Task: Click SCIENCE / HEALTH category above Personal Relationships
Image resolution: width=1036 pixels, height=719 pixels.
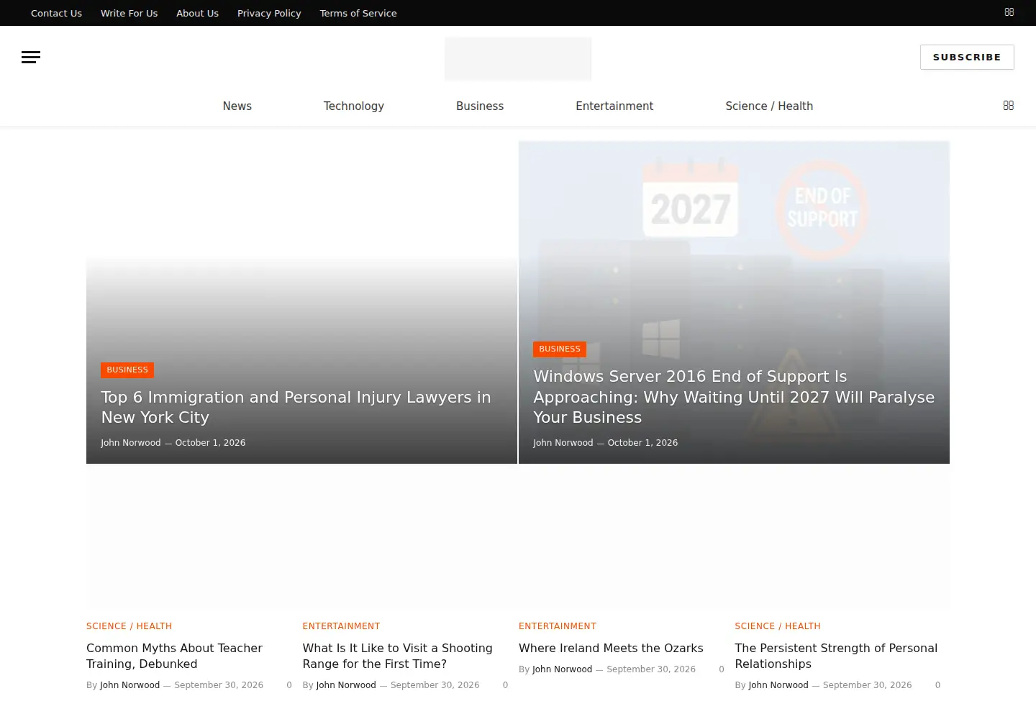Action: pyautogui.click(x=778, y=626)
